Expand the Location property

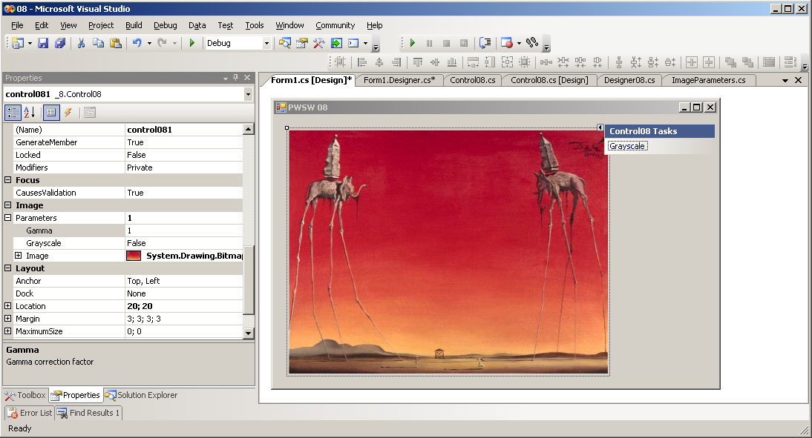[7, 305]
